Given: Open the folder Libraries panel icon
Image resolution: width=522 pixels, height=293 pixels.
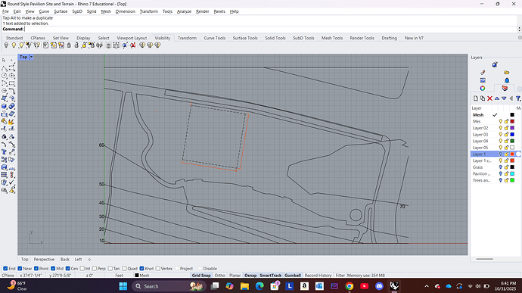Looking at the screenshot, I should (x=507, y=73).
